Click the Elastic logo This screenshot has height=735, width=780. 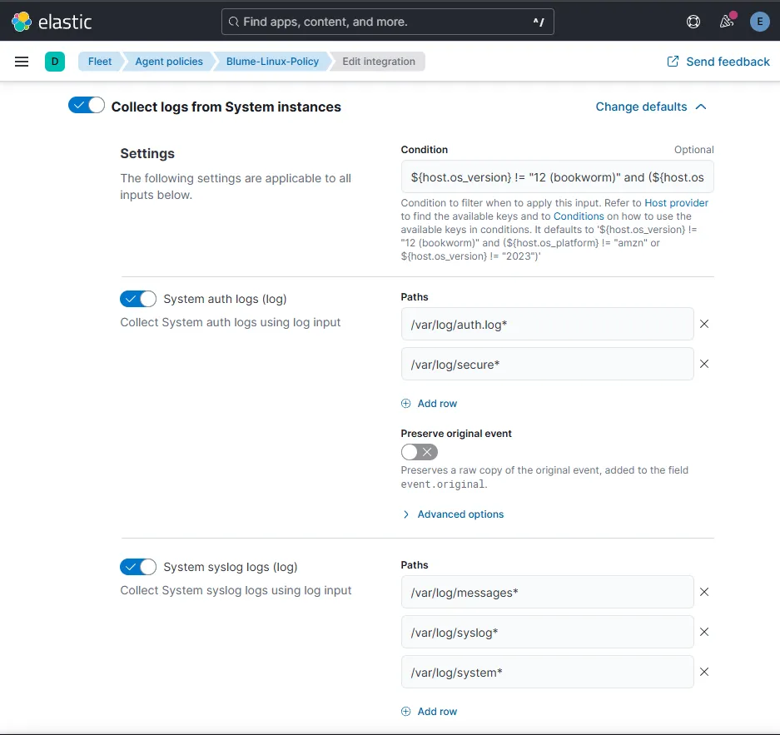coord(52,22)
